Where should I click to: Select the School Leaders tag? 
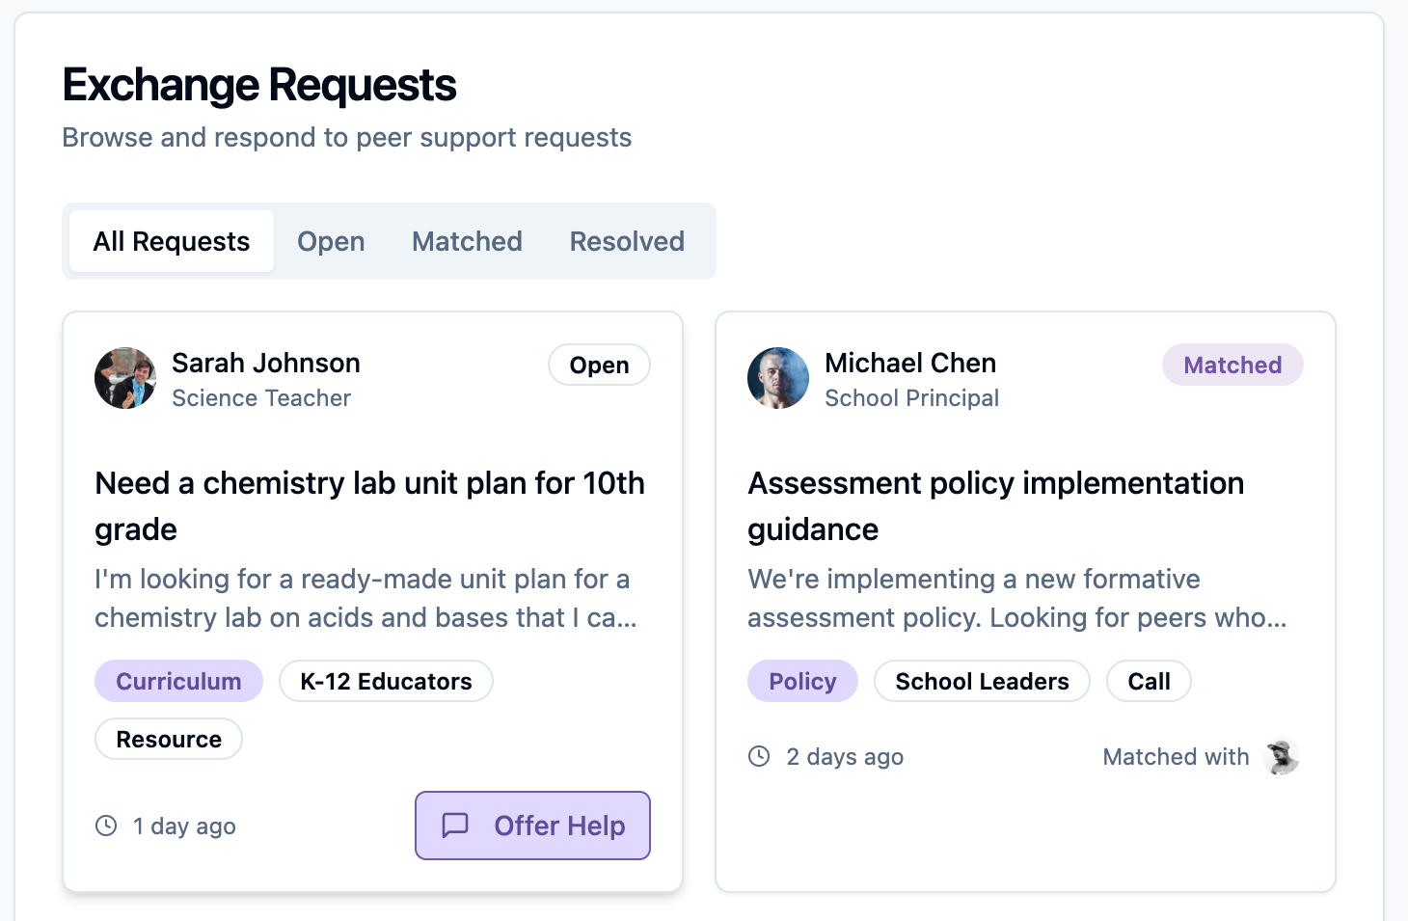click(x=982, y=681)
